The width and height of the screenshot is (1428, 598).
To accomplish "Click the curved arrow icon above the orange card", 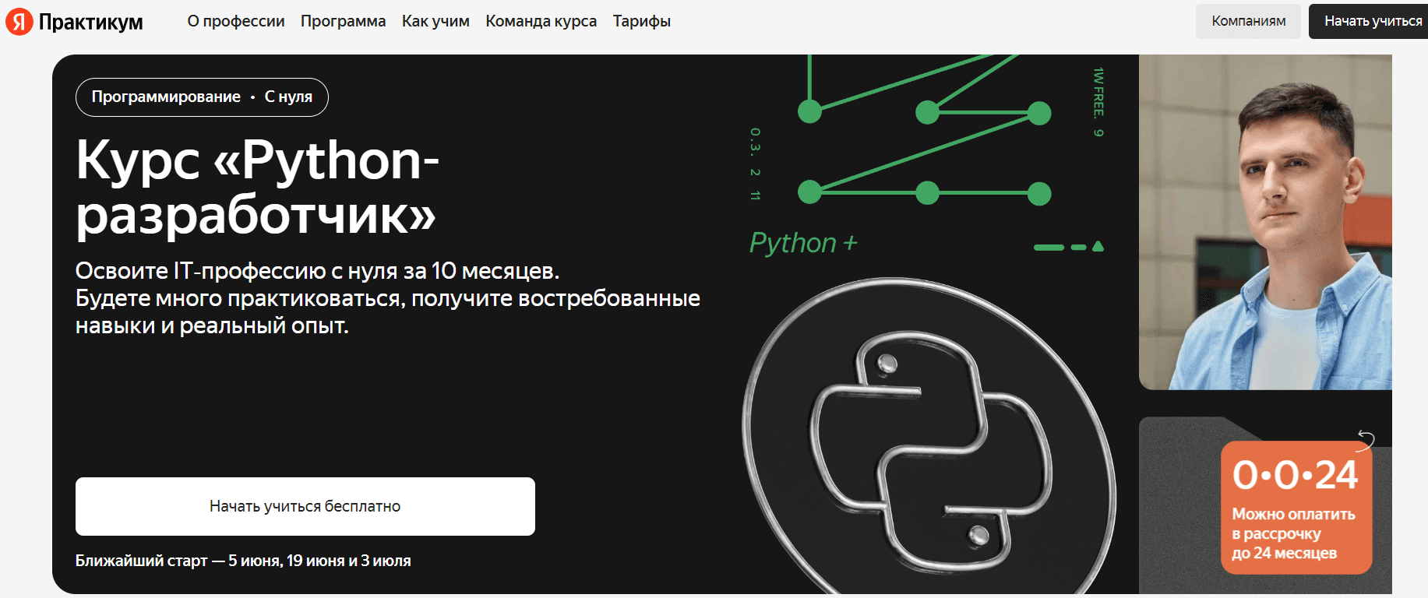I will 1366,438.
